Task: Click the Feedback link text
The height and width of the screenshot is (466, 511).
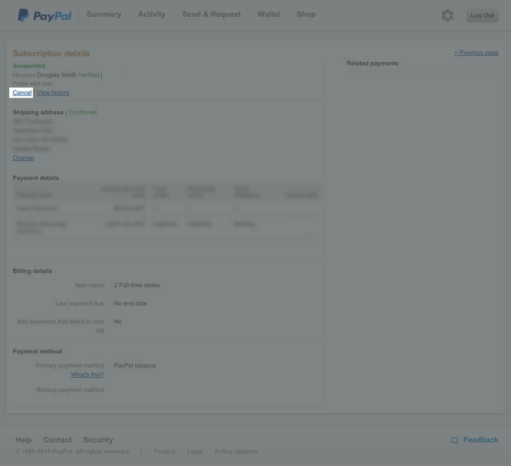Action: pyautogui.click(x=481, y=440)
